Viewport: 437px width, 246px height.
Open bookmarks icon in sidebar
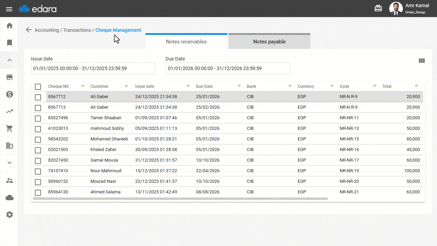pos(10,43)
